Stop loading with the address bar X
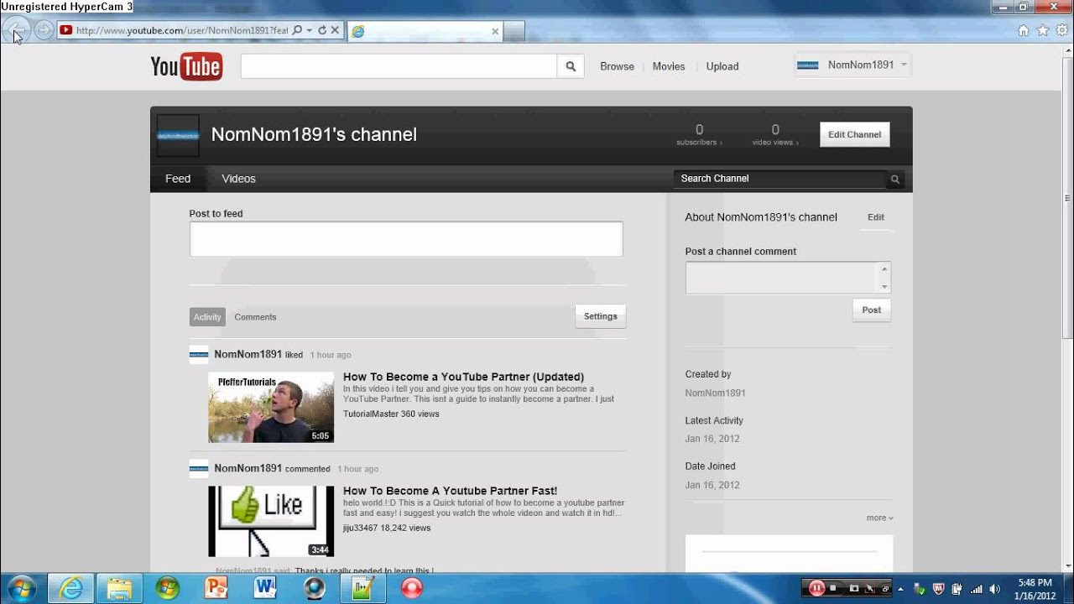 click(335, 30)
